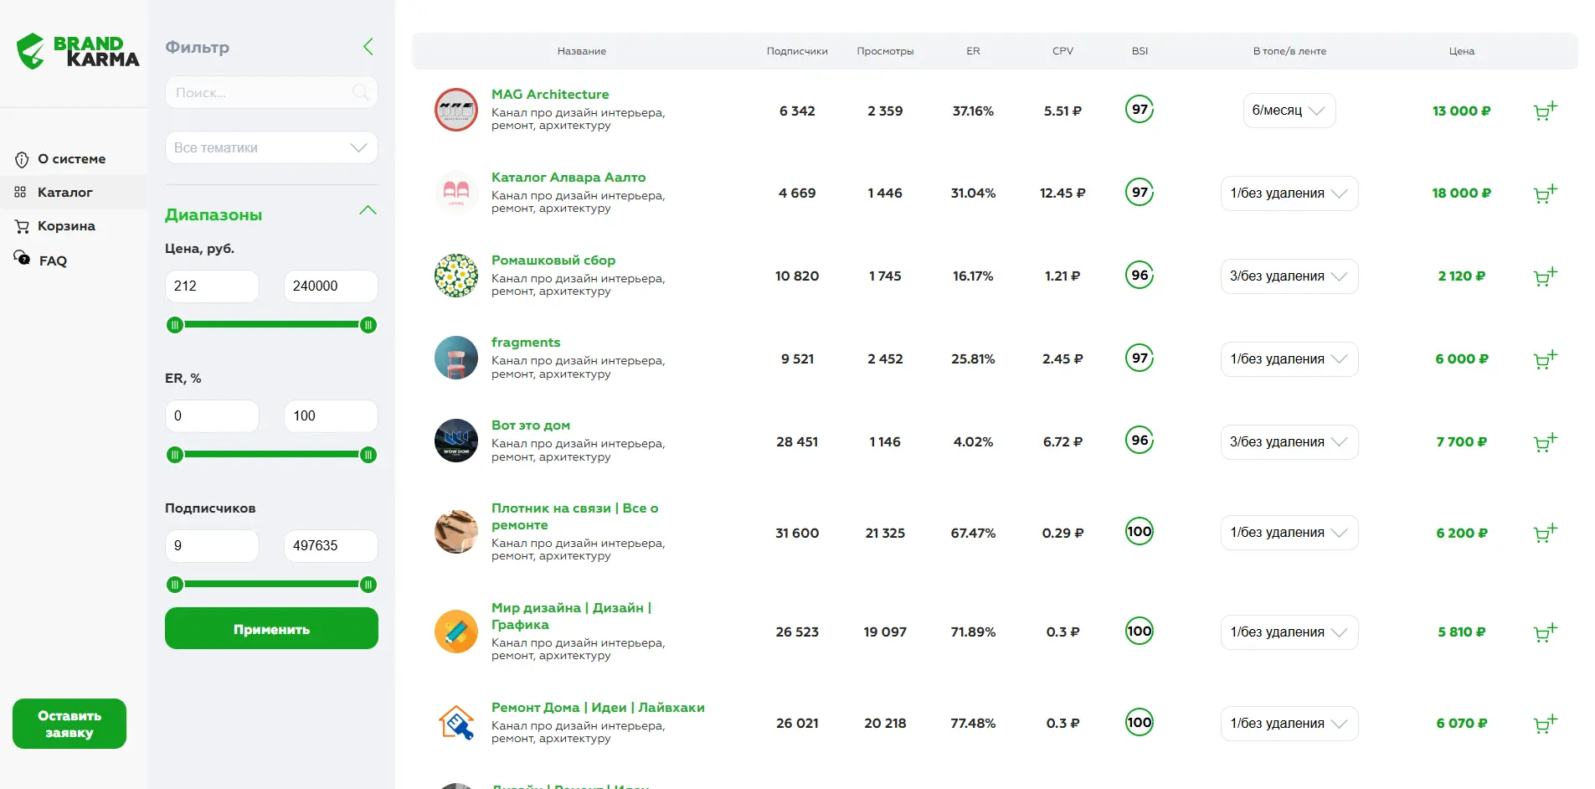Screen dimensions: 1595x789
Task: Click the price range left slider handle
Action: 175,325
